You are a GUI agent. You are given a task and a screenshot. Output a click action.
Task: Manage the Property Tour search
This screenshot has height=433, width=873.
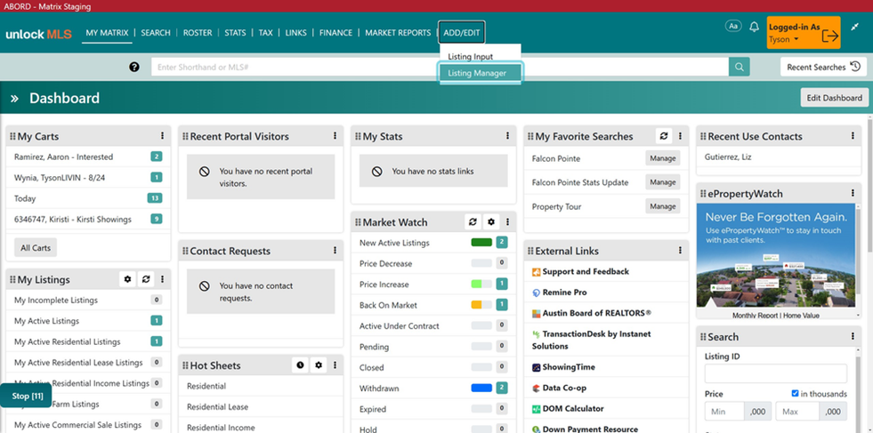[x=663, y=206]
